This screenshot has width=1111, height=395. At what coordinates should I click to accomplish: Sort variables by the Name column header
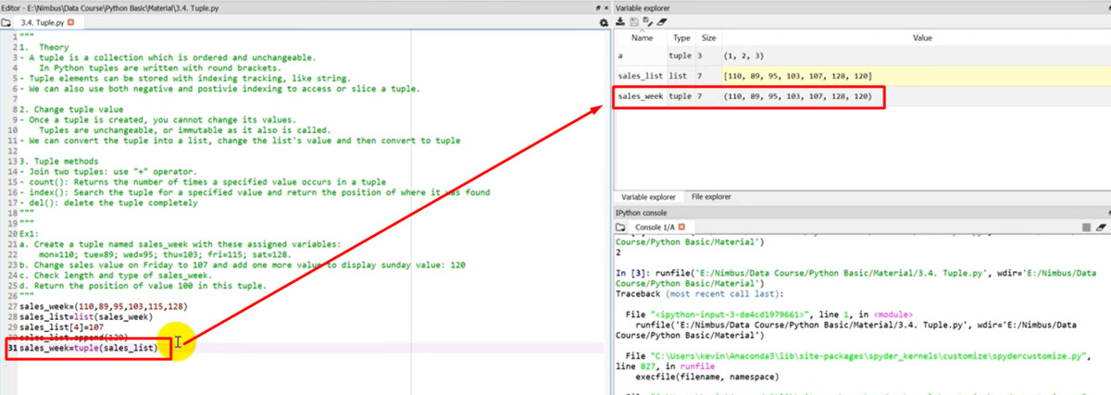tap(642, 39)
